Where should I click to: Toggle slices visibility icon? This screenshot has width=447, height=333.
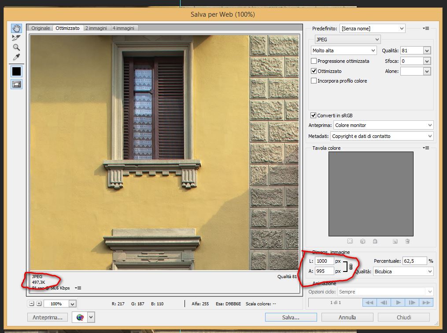[x=16, y=84]
